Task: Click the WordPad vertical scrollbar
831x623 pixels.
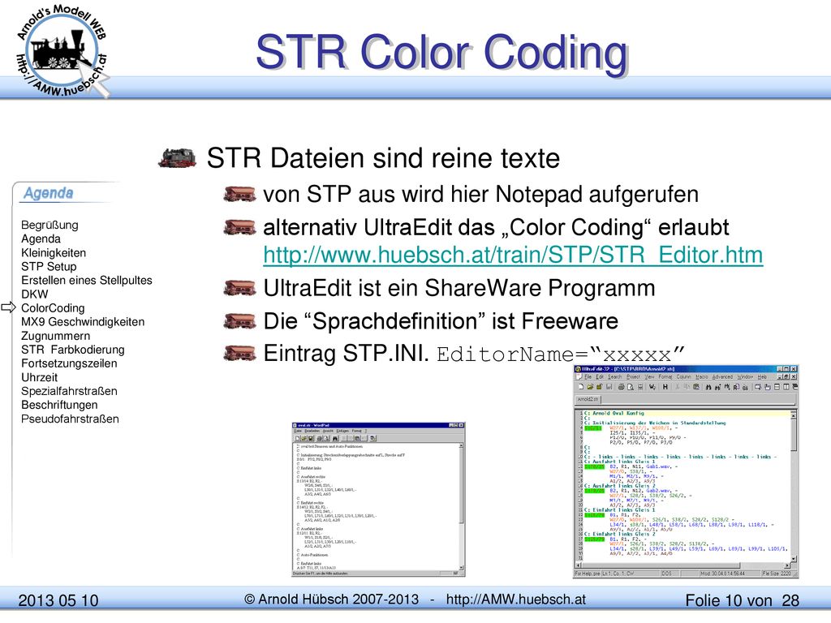Action: (x=461, y=506)
